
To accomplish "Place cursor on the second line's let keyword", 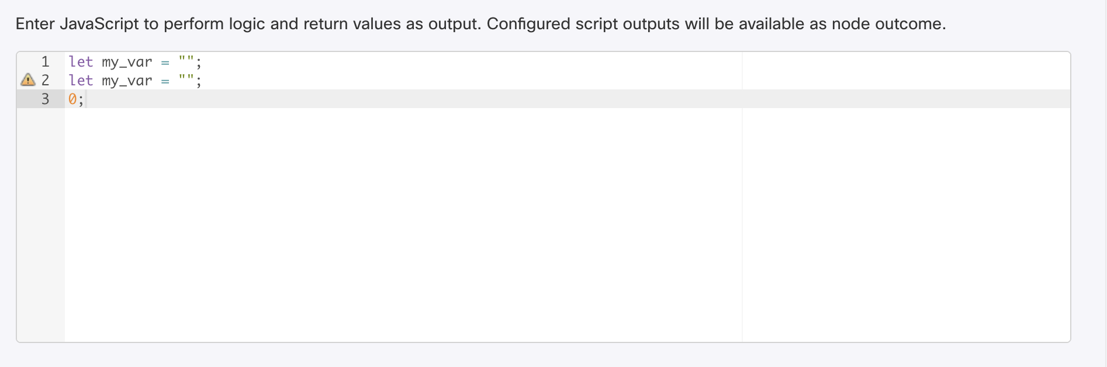I will [81, 81].
